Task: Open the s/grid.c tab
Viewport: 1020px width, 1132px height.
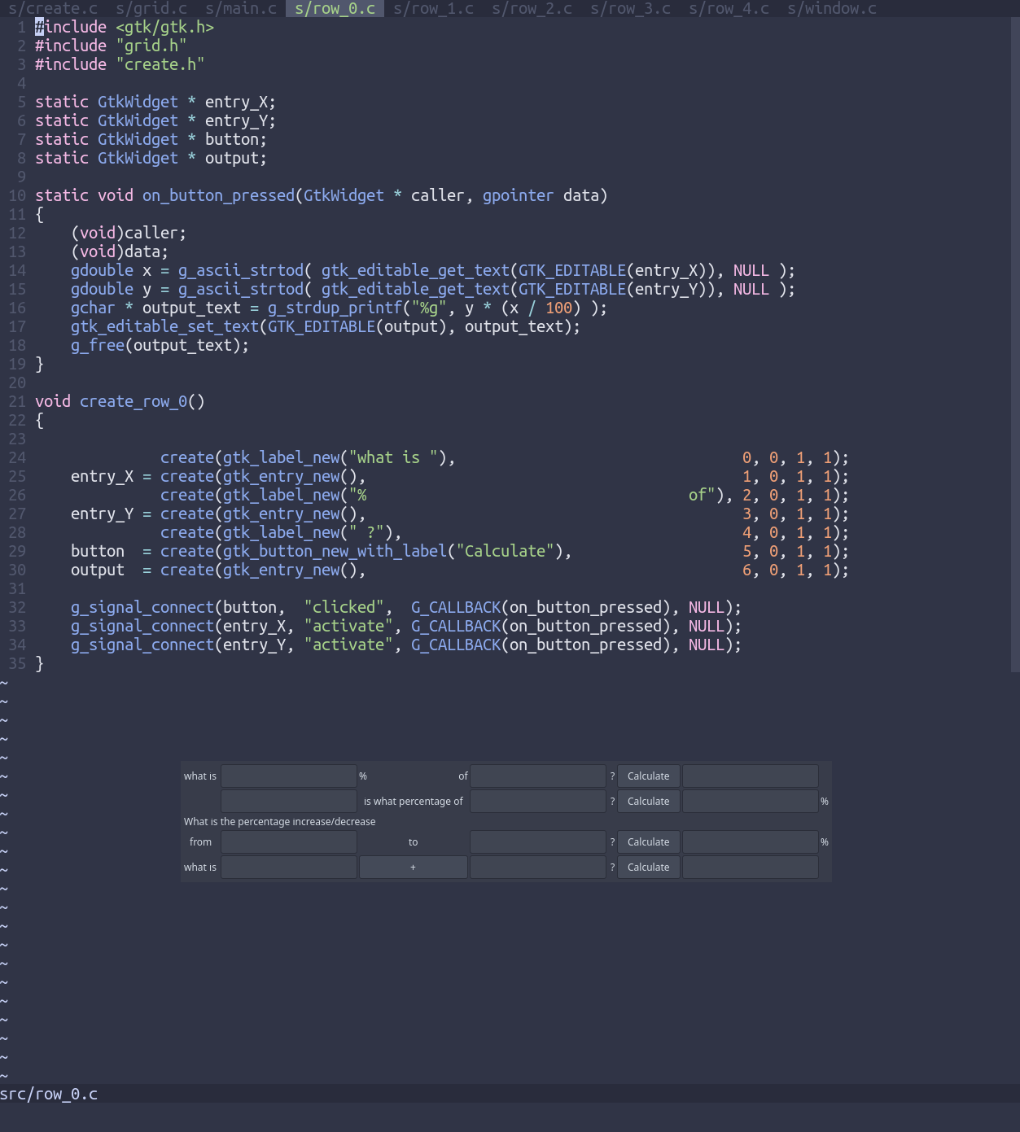Action: (151, 8)
